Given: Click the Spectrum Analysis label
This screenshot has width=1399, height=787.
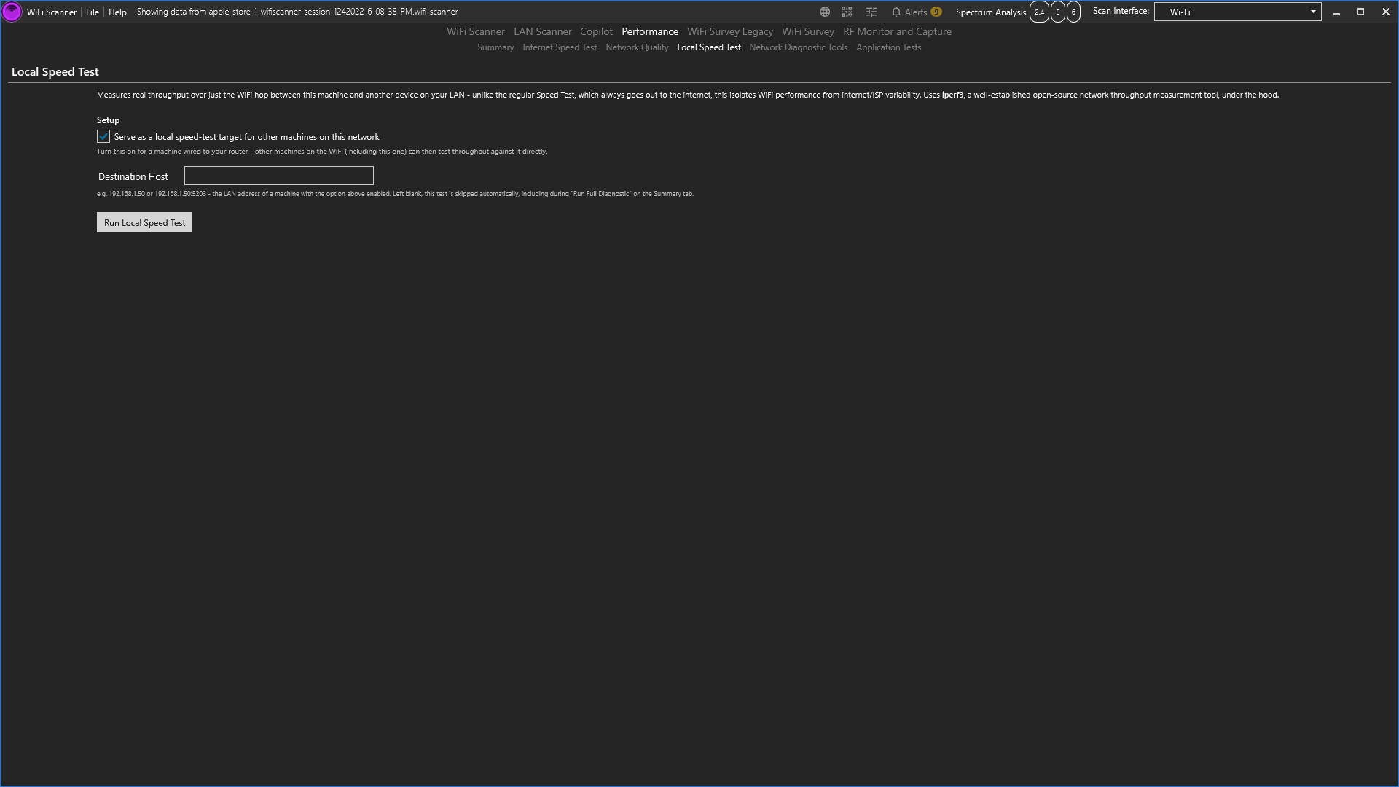Looking at the screenshot, I should [990, 12].
